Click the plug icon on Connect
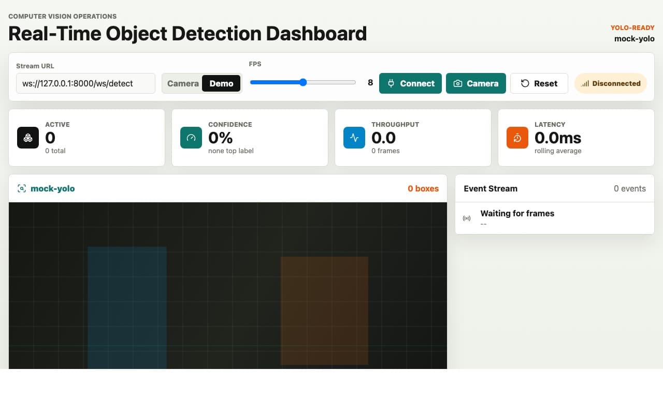 point(391,83)
